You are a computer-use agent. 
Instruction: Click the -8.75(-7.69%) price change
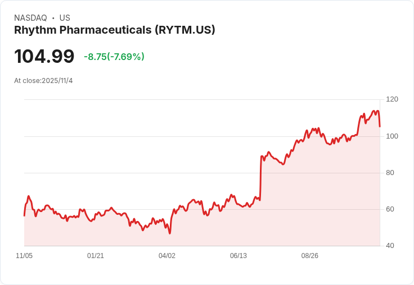pyautogui.click(x=114, y=57)
